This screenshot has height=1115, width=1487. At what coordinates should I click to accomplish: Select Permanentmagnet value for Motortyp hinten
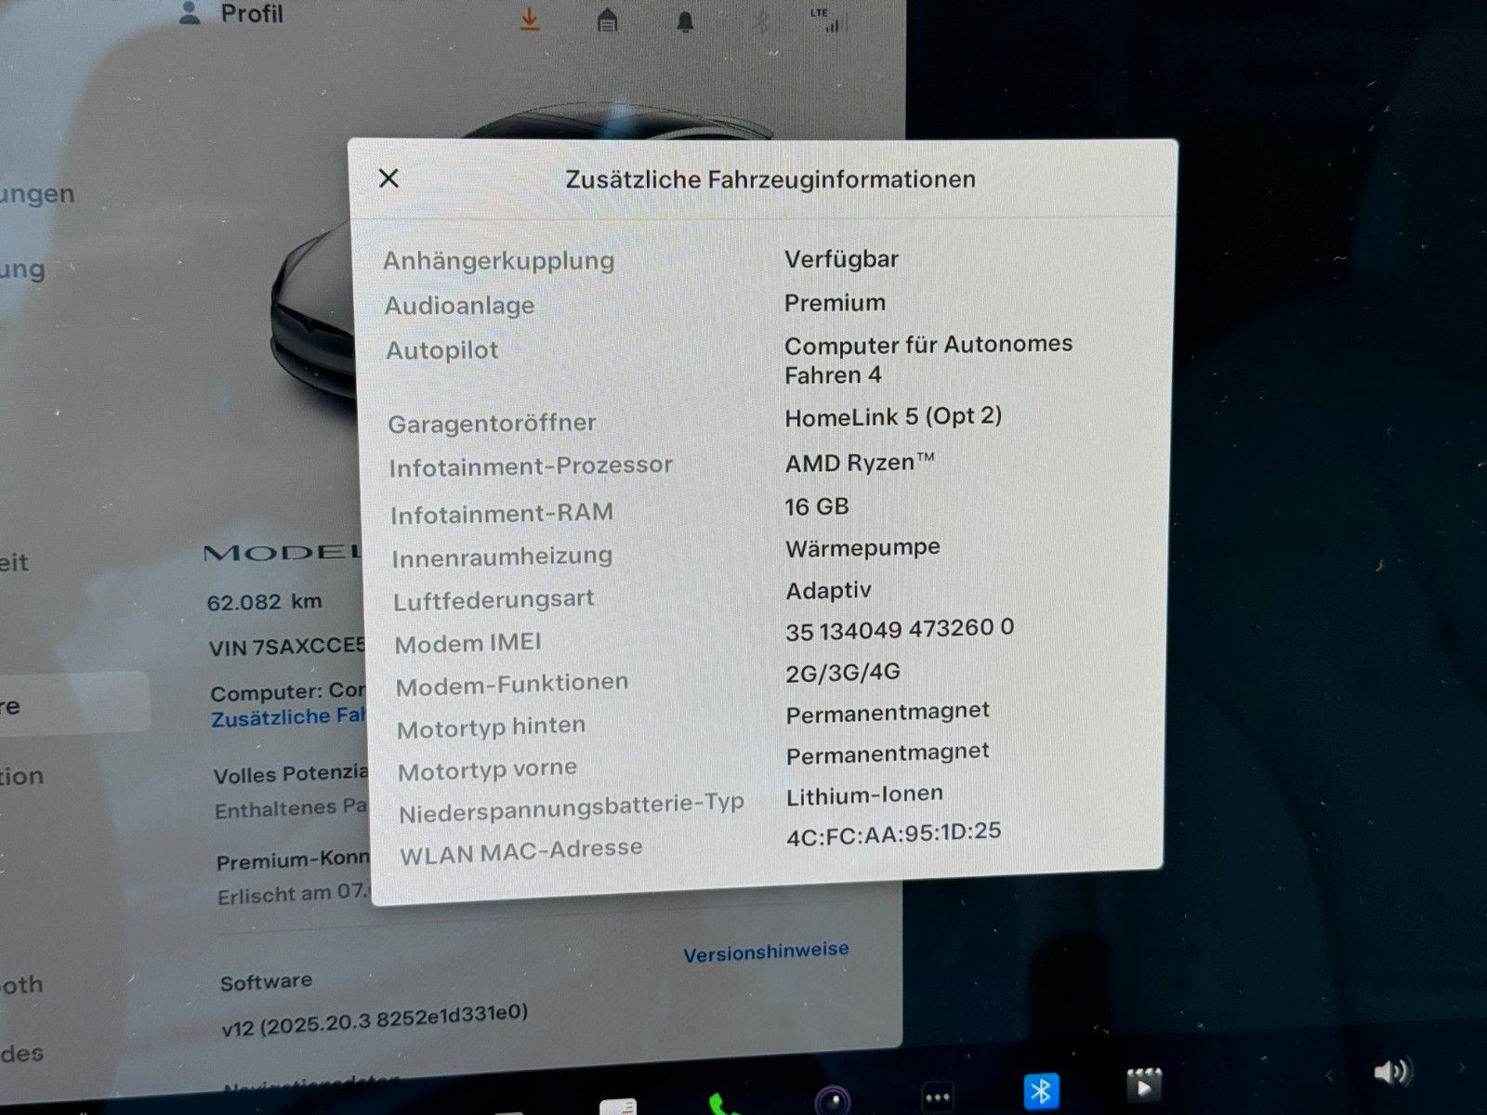888,713
